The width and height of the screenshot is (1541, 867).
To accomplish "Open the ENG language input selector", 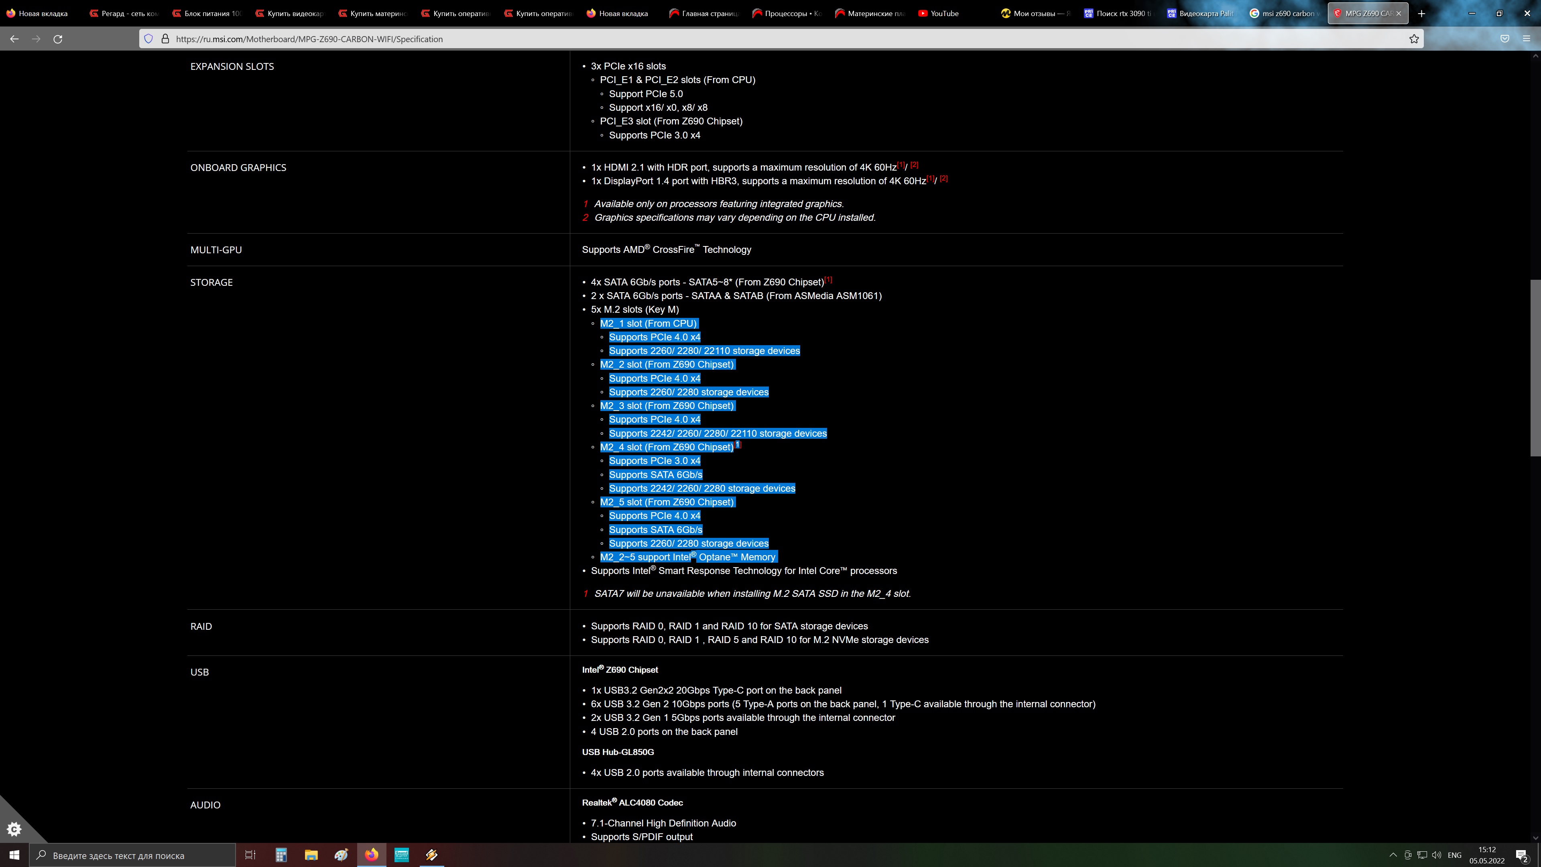I will click(x=1454, y=855).
